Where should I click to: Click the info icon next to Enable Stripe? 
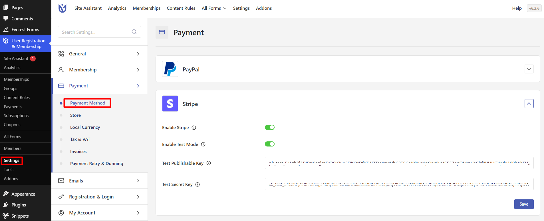[194, 128]
